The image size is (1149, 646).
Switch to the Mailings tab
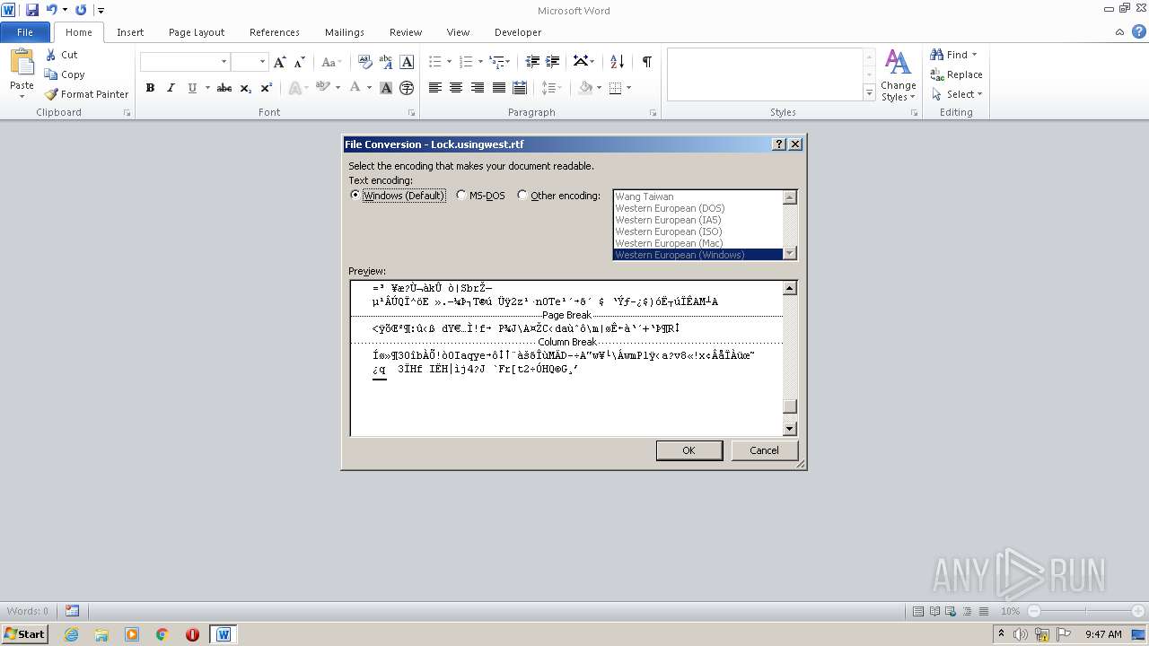pos(345,32)
